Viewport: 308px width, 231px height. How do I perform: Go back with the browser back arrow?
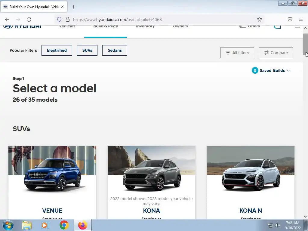(x=7, y=20)
